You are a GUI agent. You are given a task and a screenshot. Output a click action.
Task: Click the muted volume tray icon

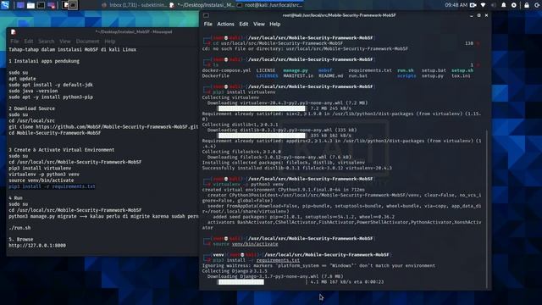tap(493, 5)
